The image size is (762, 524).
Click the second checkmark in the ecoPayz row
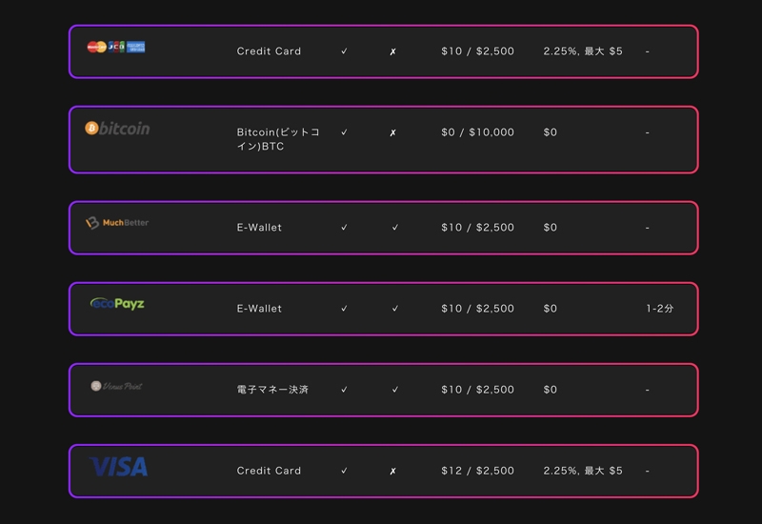click(x=395, y=309)
